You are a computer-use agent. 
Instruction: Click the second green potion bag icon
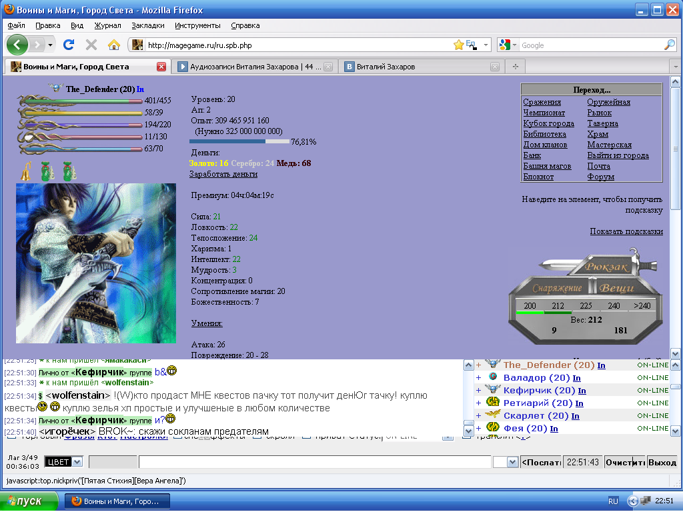coord(69,171)
